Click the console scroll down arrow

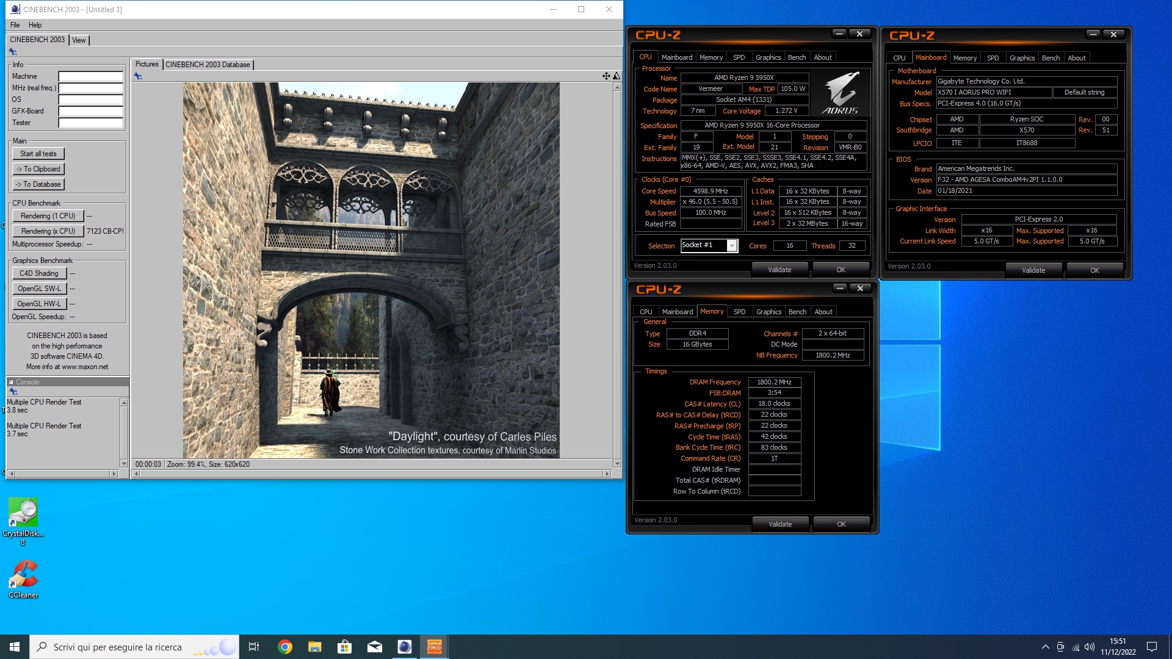[124, 464]
